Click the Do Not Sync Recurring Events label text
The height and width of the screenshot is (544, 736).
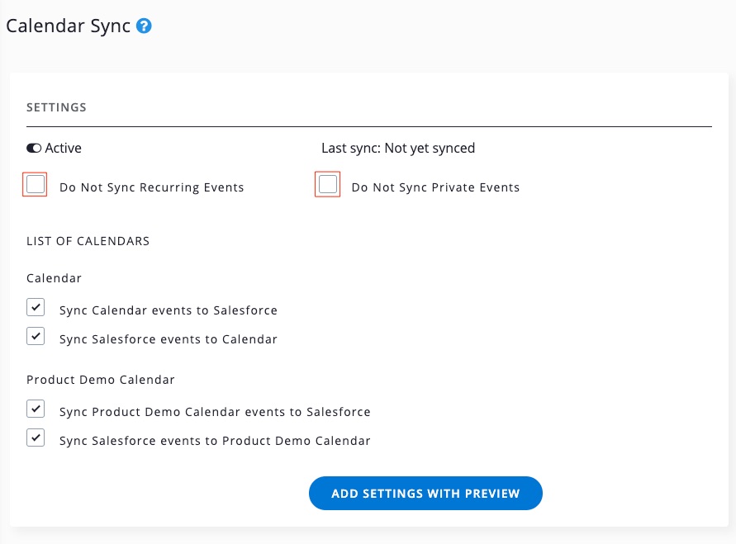point(152,187)
